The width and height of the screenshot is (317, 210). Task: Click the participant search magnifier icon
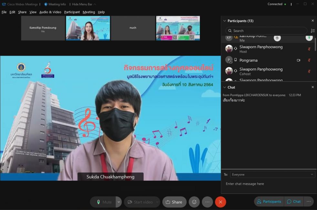(230, 31)
